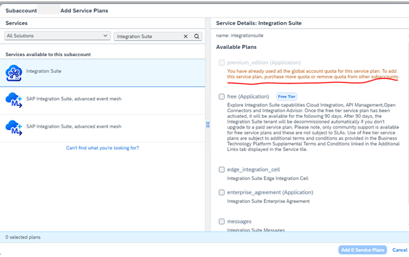The height and width of the screenshot is (257, 409).
Task: Open the All Solutions dropdown
Action: coord(57,36)
